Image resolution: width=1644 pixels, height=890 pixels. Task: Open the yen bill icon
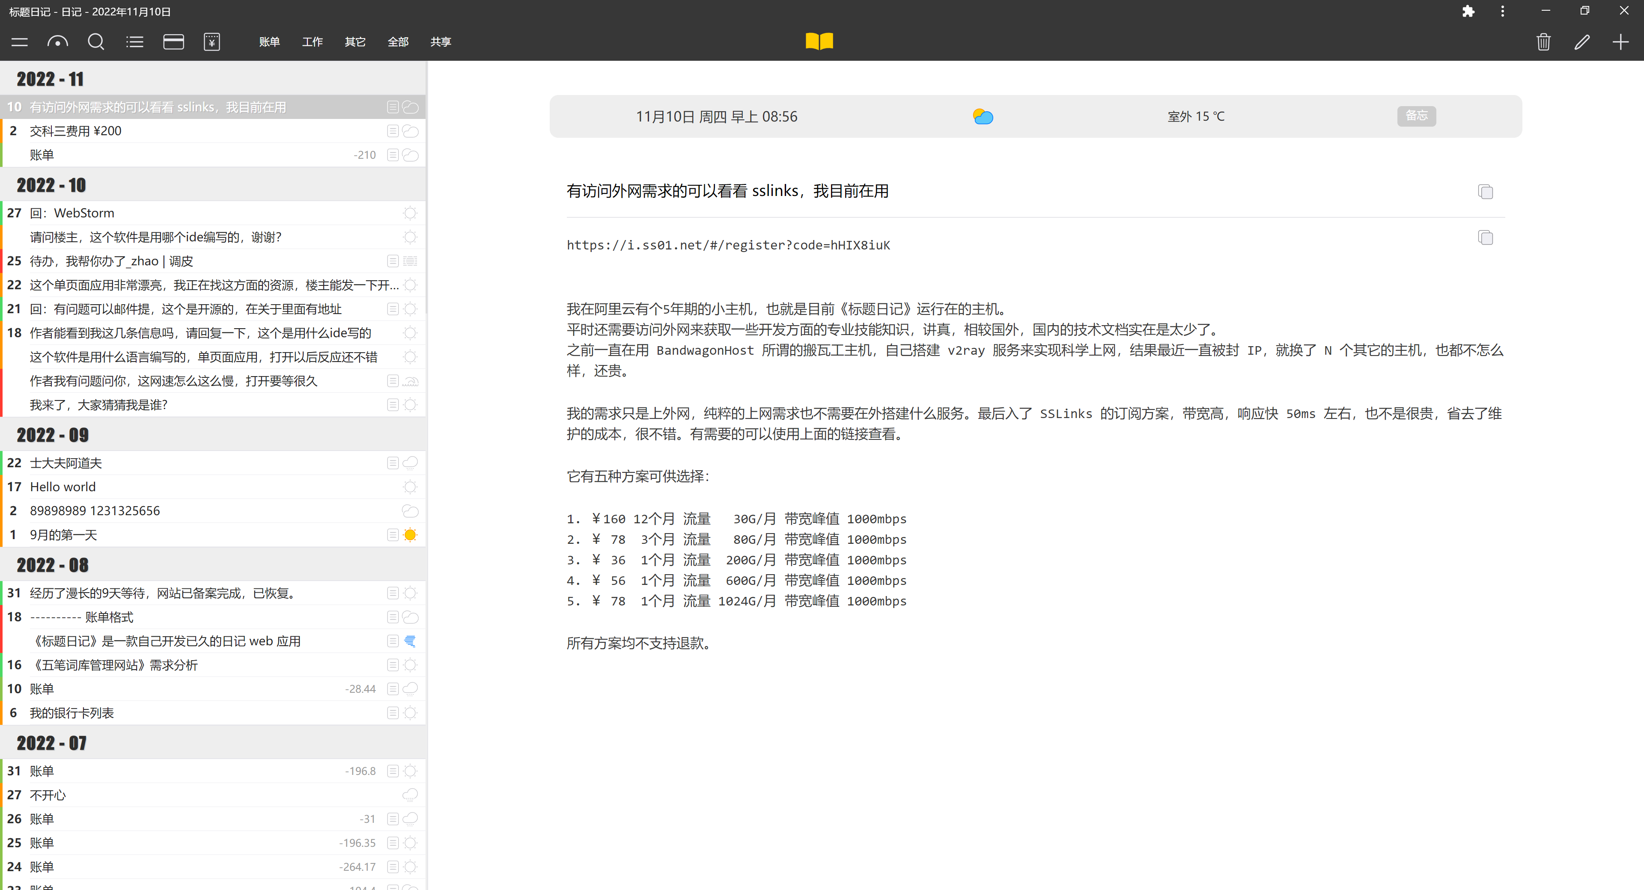tap(212, 42)
